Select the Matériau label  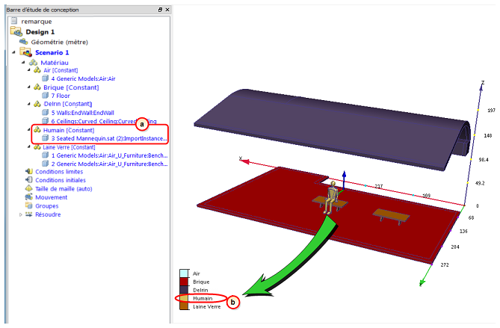click(x=55, y=63)
